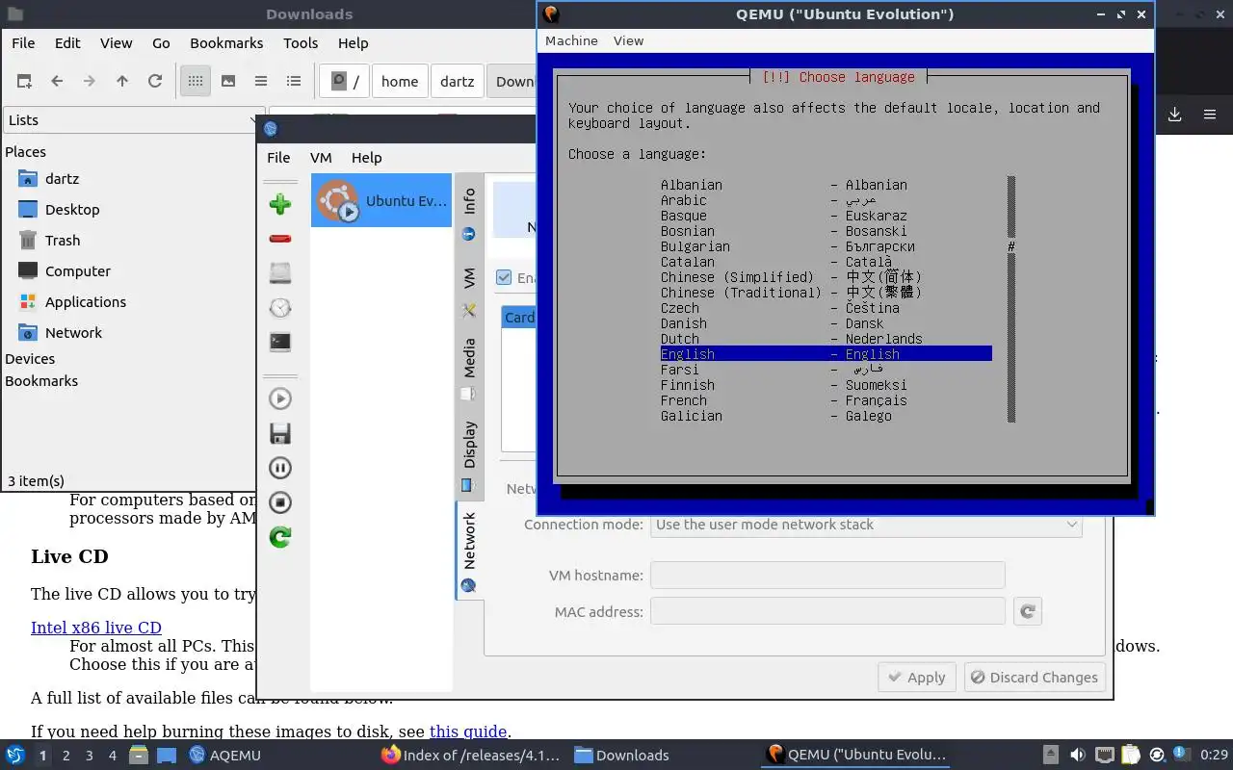Open Desktop in Places sidebar
Image resolution: width=1233 pixels, height=770 pixels.
(x=72, y=209)
